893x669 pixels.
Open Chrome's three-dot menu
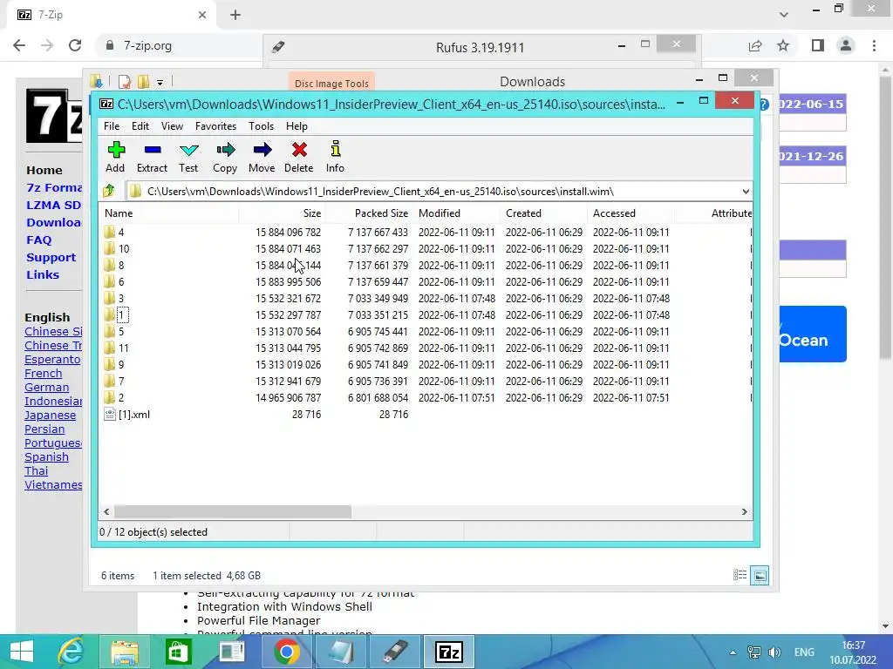pos(874,45)
